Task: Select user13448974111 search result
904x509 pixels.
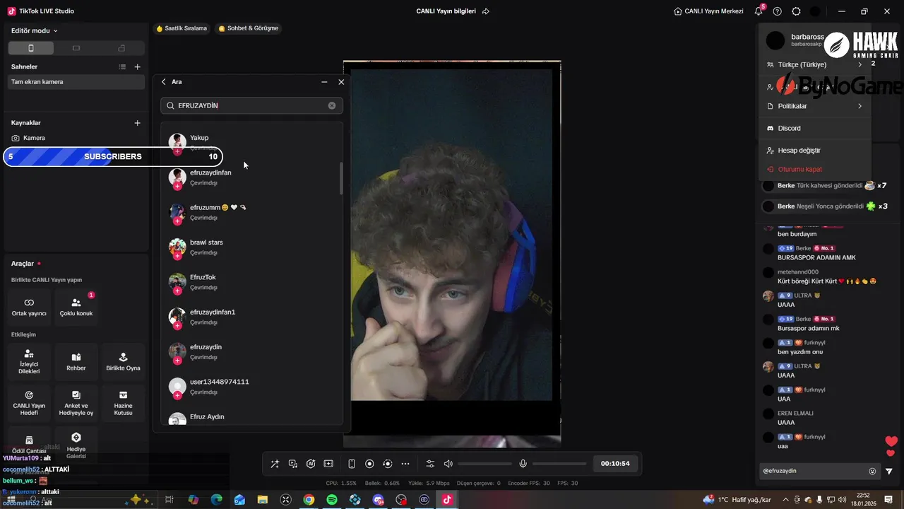Action: coord(251,386)
